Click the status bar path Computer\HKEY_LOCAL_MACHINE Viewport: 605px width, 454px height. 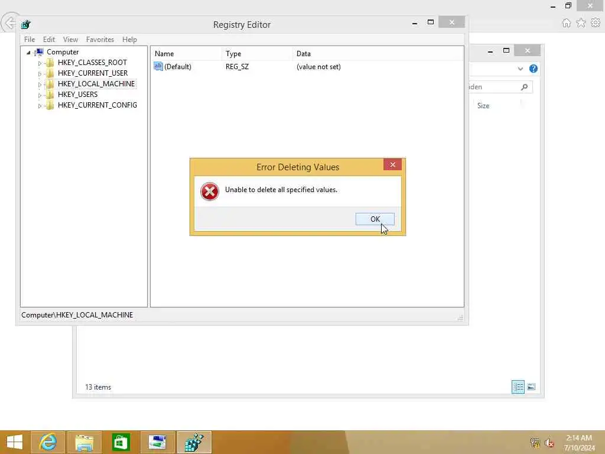[77, 315]
